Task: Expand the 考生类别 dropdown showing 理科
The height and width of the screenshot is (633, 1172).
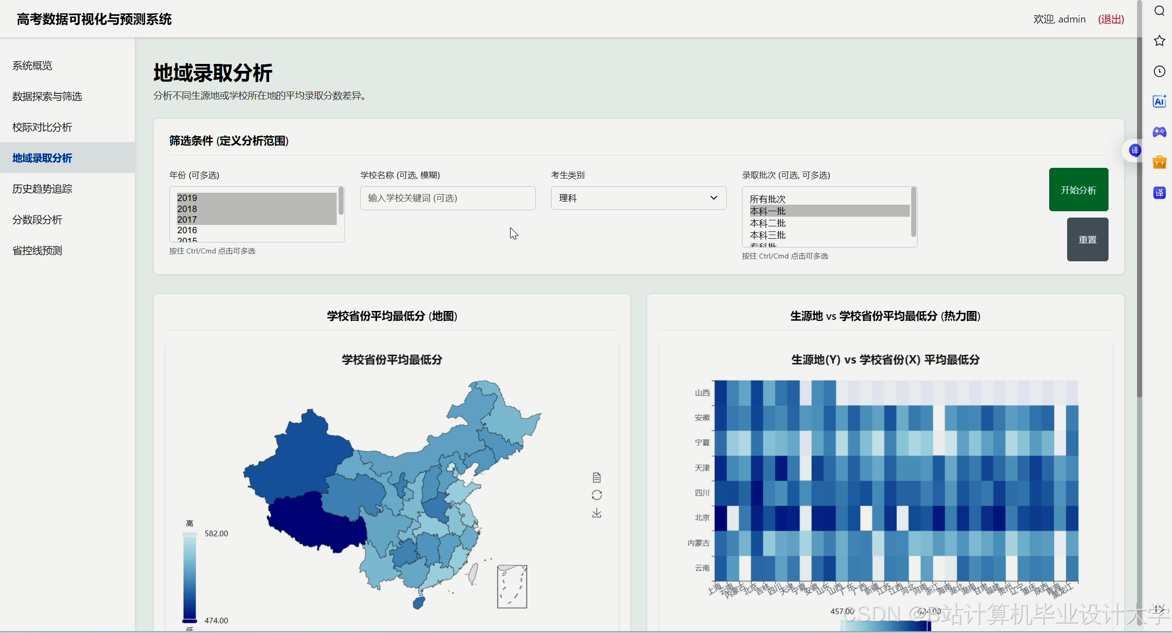Action: 638,198
